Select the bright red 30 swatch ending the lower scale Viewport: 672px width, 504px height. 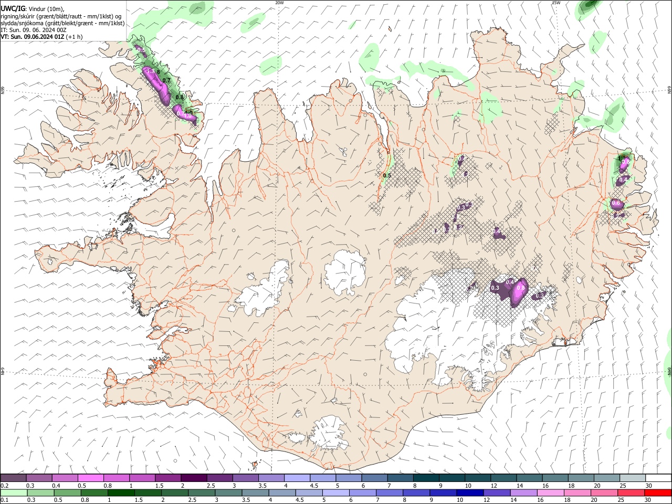(x=658, y=493)
